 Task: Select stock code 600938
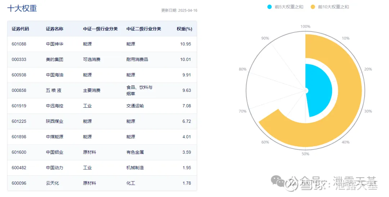pyautogui.click(x=19, y=75)
